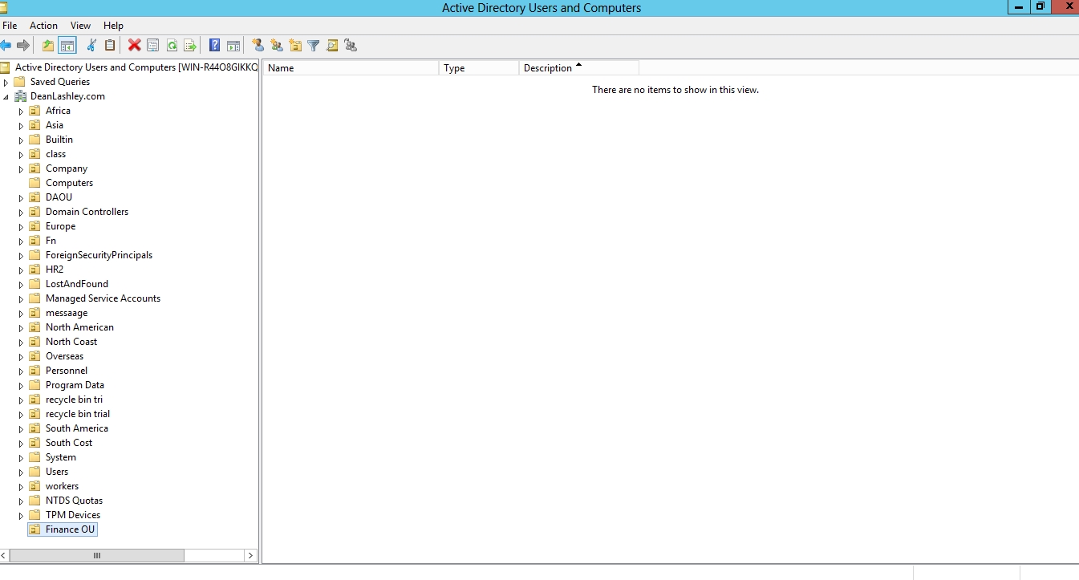Click the Refresh toolbar icon

172,46
